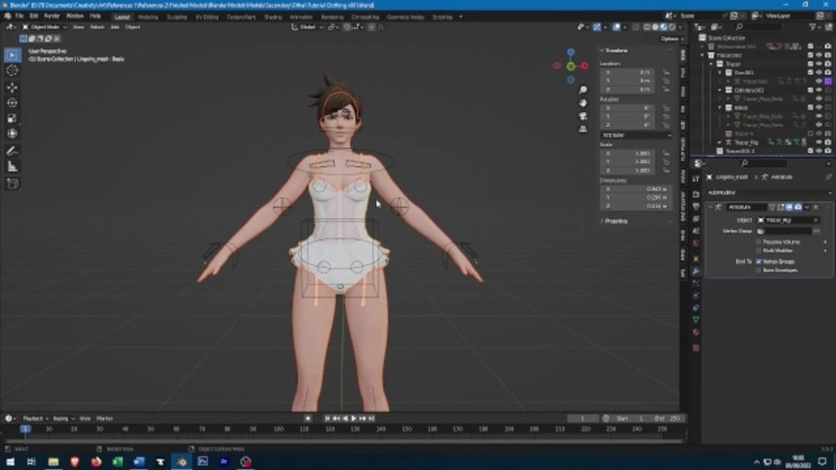Viewport: 836px width, 470px height.
Task: Click the End frame field in timeline
Action: 667,418
